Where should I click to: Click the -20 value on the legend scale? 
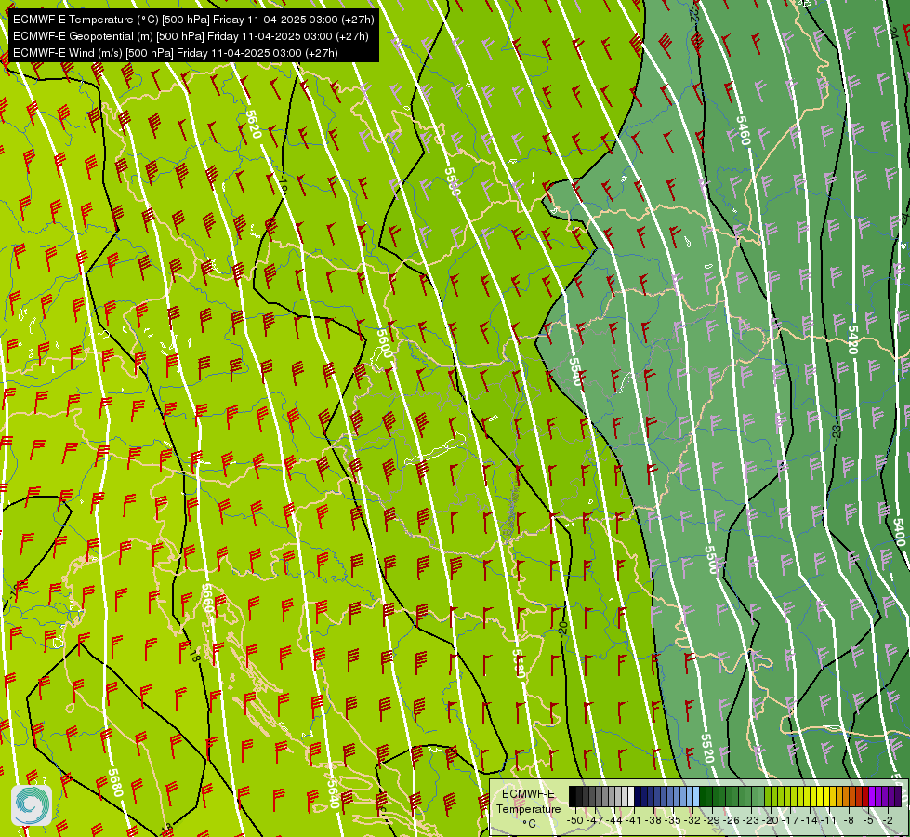pos(771,820)
